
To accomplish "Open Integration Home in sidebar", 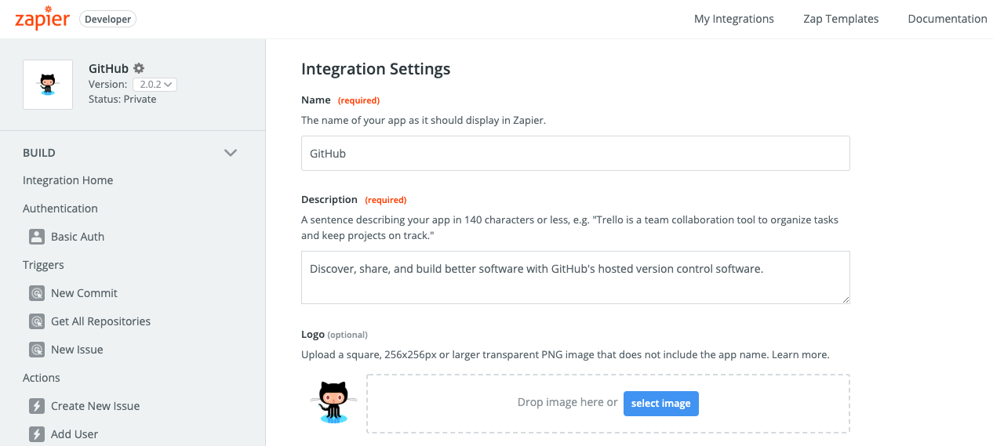I will pos(68,180).
